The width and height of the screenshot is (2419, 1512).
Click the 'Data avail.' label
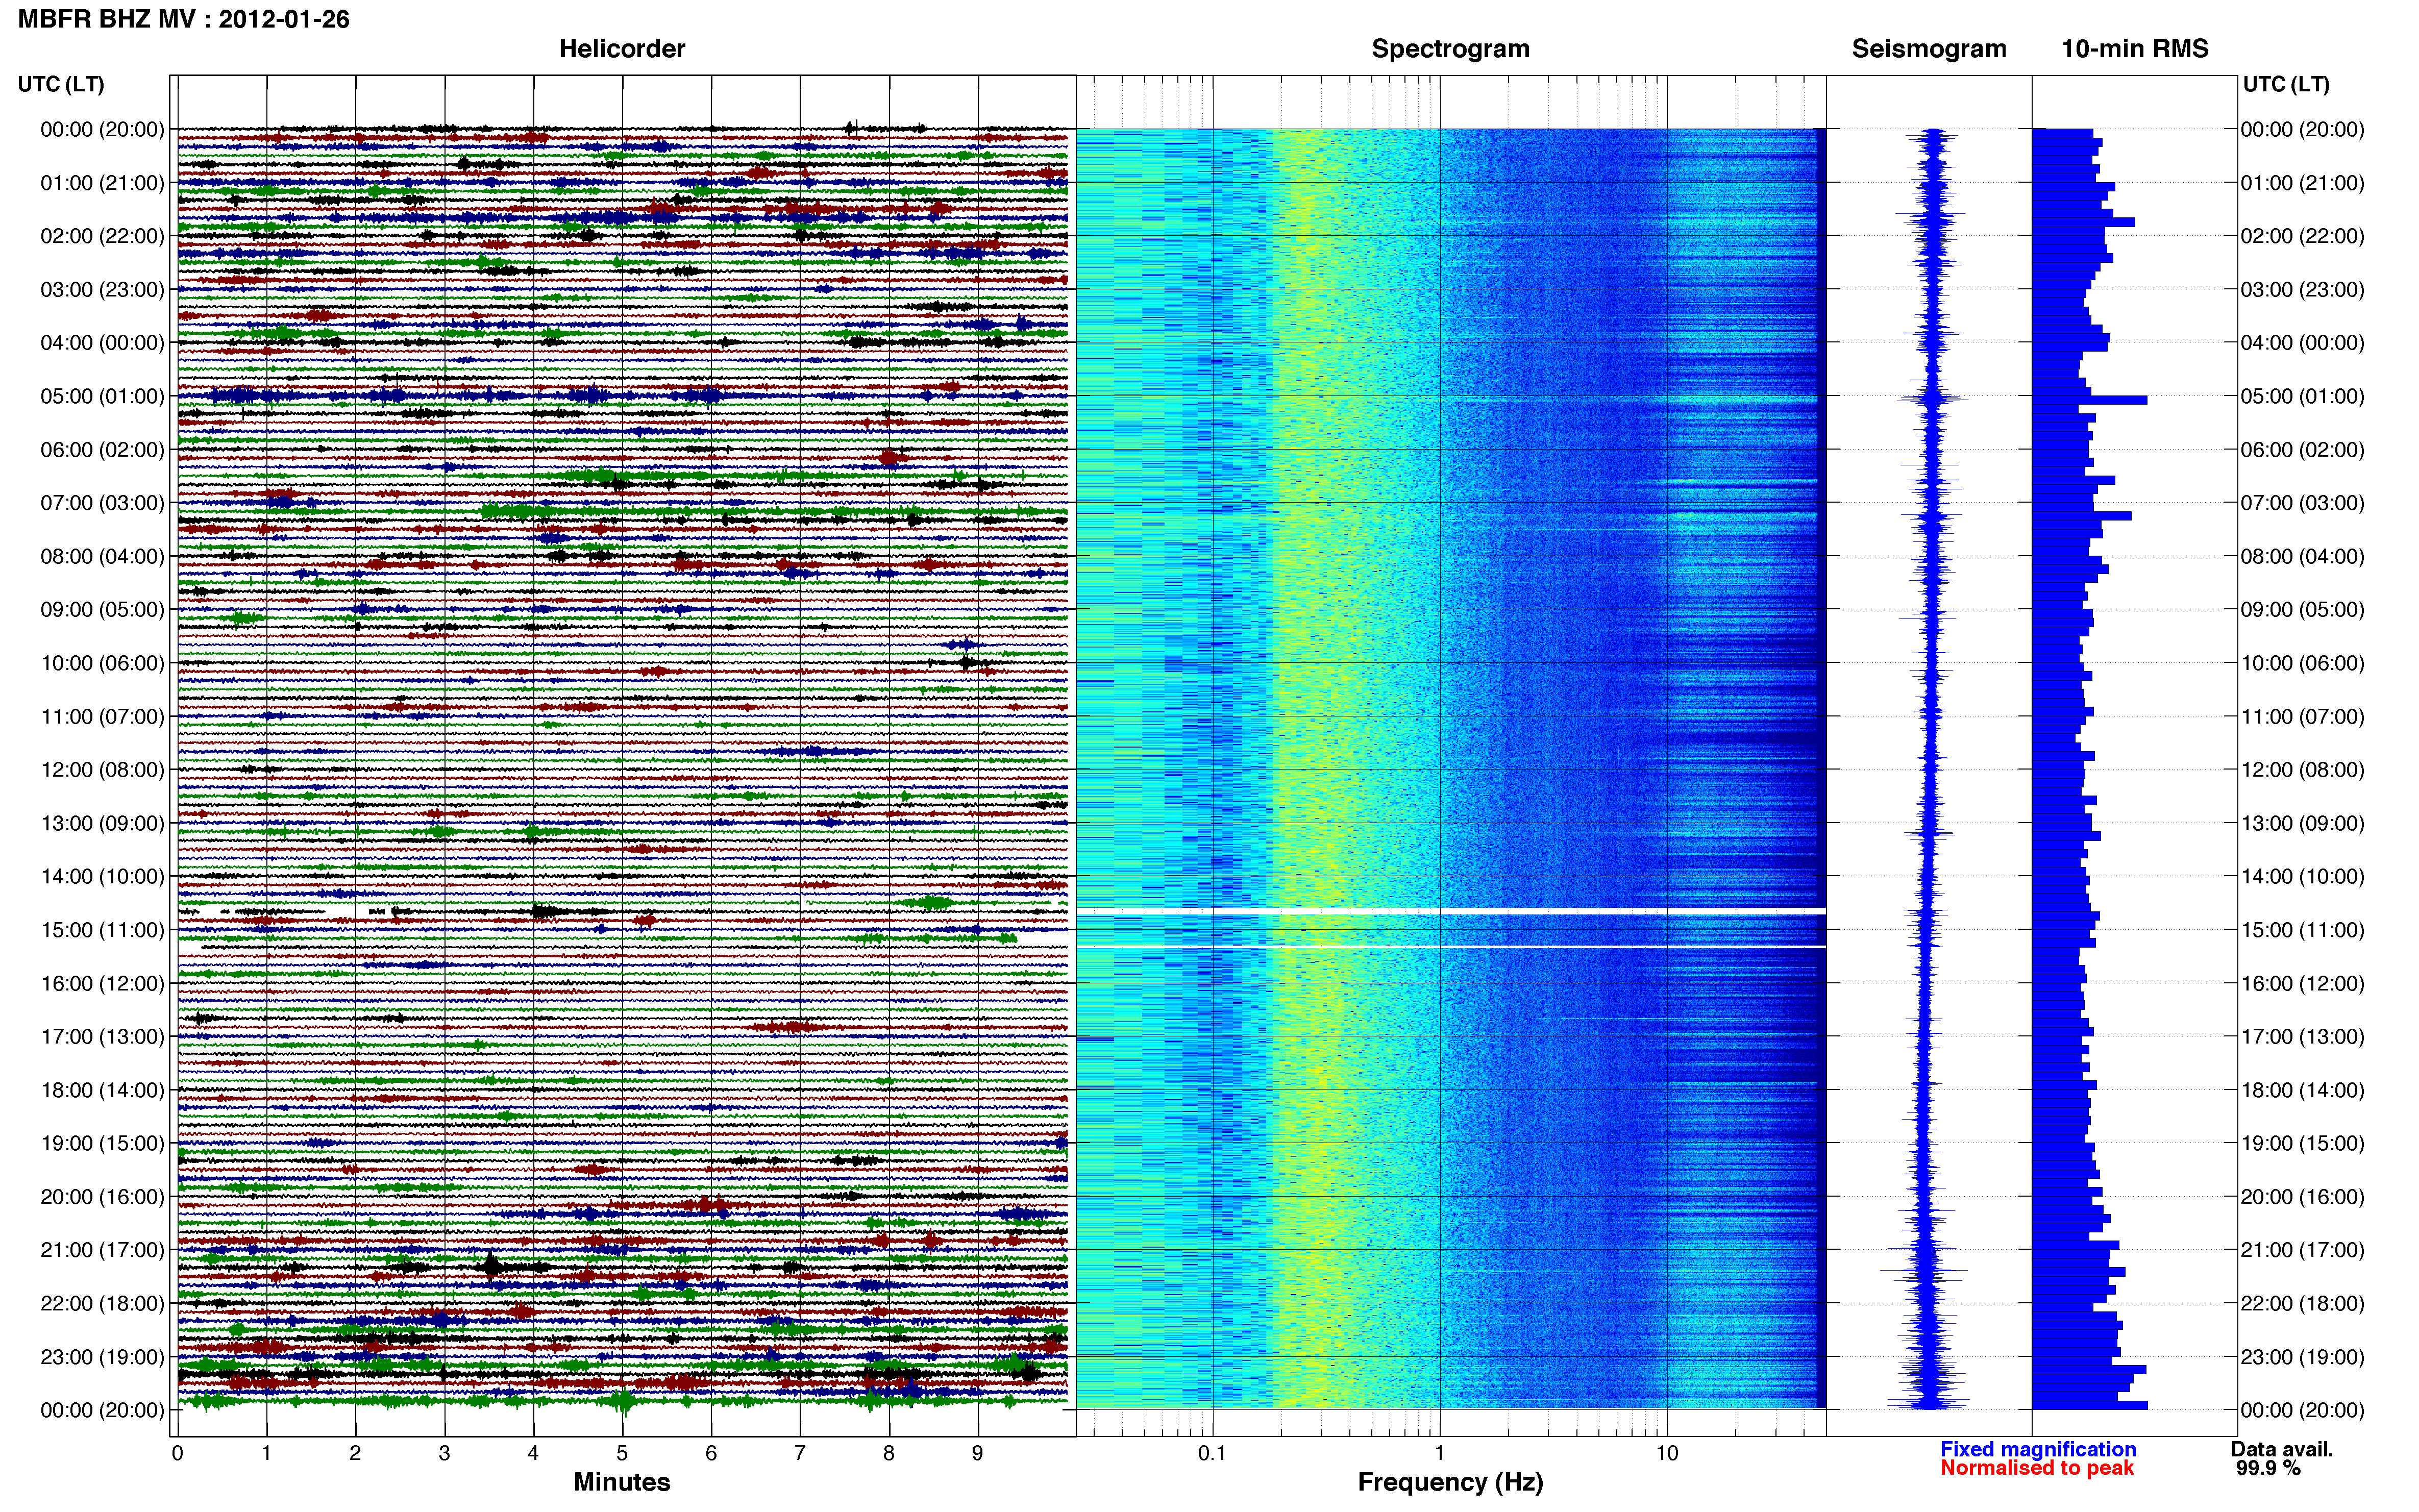2282,1449
